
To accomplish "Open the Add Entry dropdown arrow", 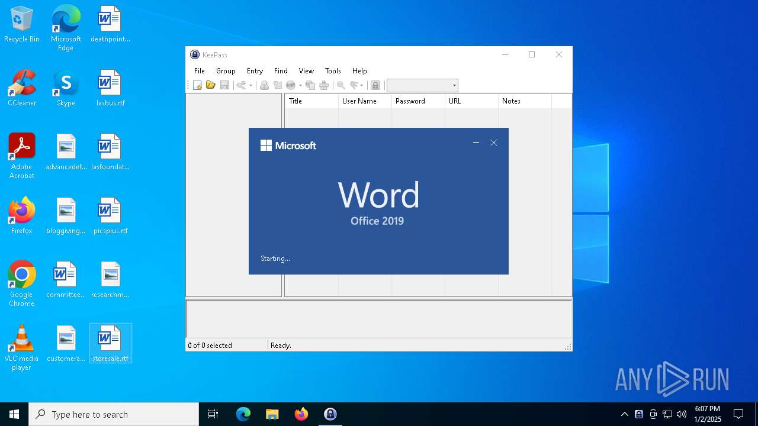I will click(250, 85).
